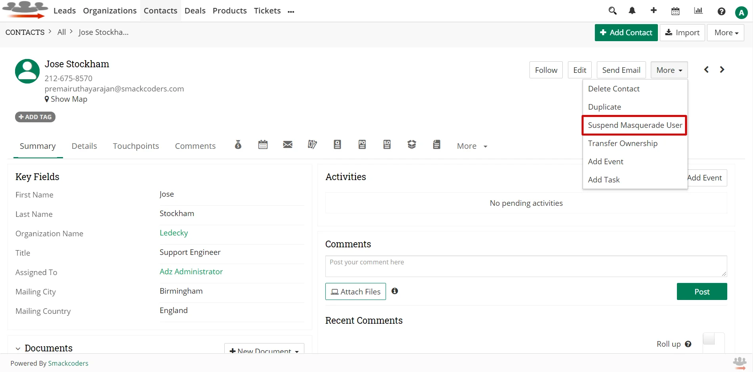Open the Emails envelope icon tab

point(288,145)
